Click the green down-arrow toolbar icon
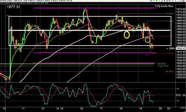 click(x=156, y=1)
